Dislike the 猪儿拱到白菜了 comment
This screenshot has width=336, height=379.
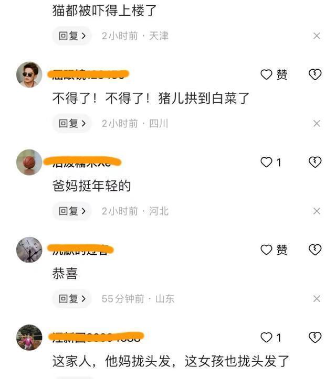[315, 74]
